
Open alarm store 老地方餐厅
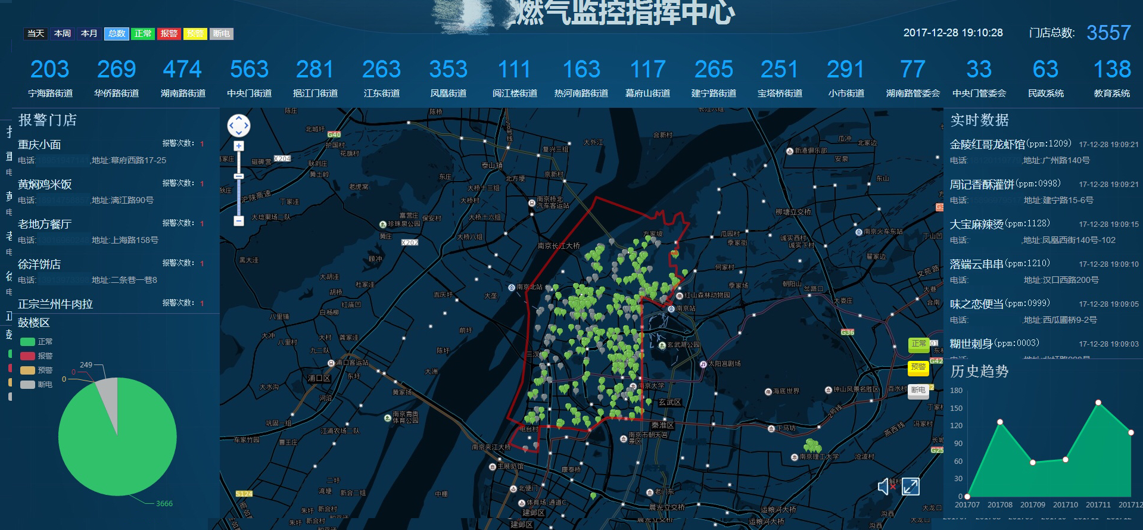tap(45, 224)
